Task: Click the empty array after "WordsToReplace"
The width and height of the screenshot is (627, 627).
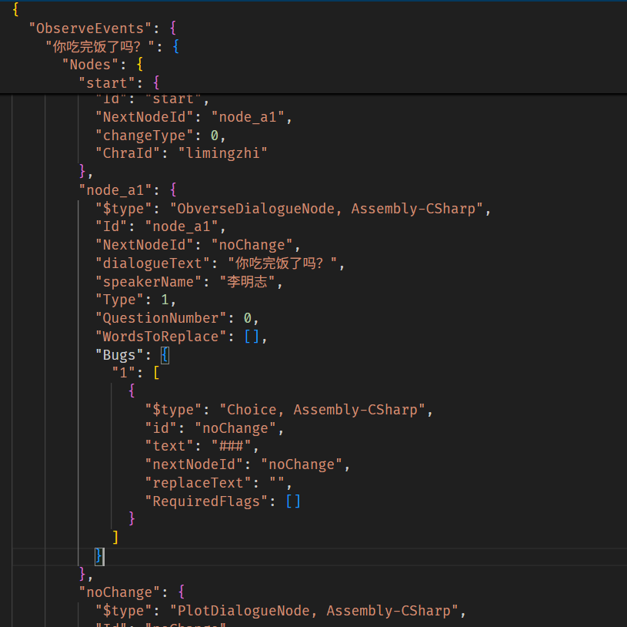Action: (x=253, y=337)
